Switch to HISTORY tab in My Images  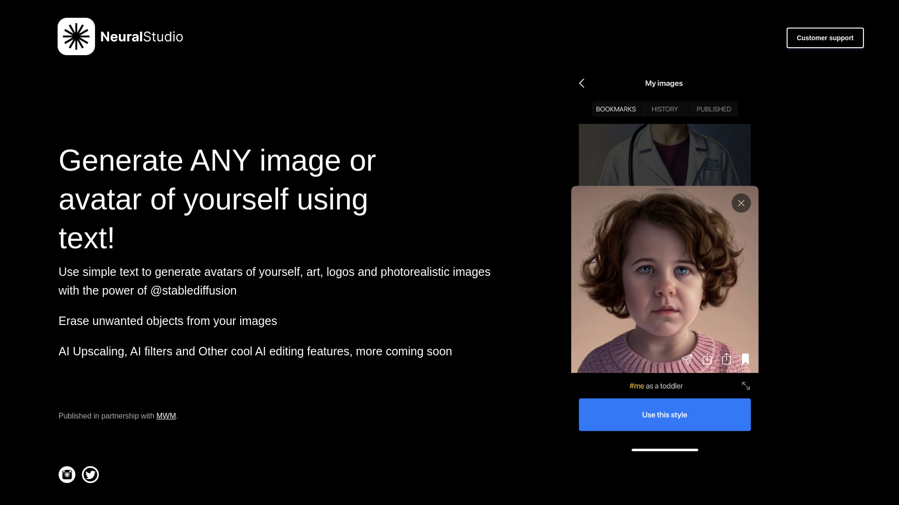(664, 109)
